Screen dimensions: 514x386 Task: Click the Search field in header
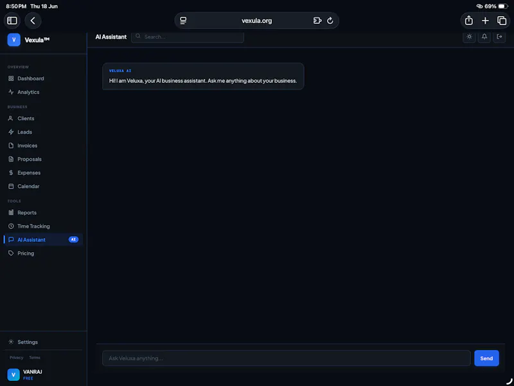pos(188,37)
